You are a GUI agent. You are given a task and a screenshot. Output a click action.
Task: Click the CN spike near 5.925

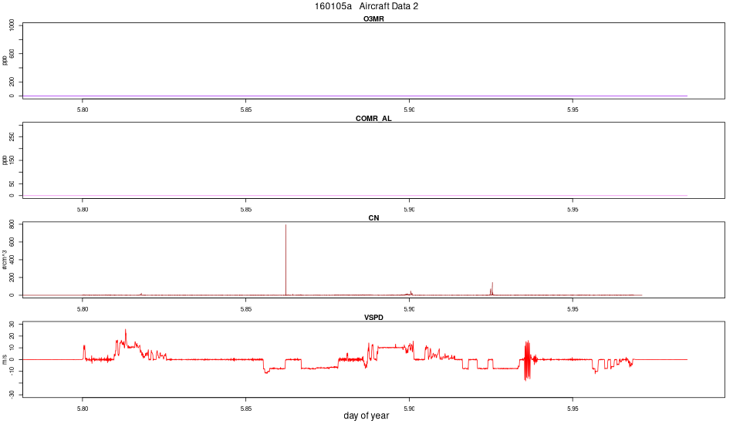(491, 288)
